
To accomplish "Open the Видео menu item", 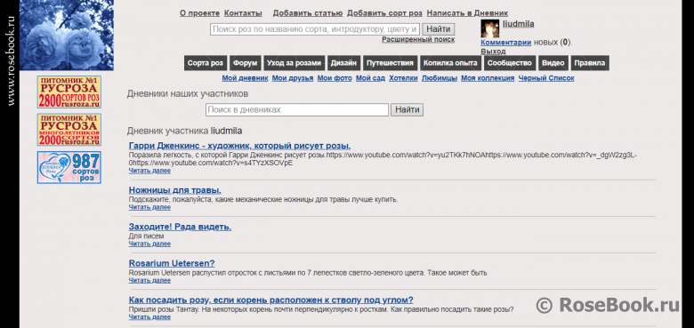I will pyautogui.click(x=553, y=63).
